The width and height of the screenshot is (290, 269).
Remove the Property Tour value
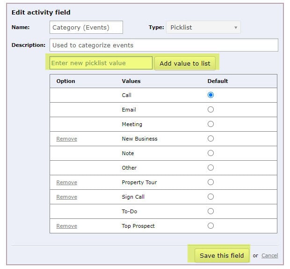pyautogui.click(x=66, y=182)
